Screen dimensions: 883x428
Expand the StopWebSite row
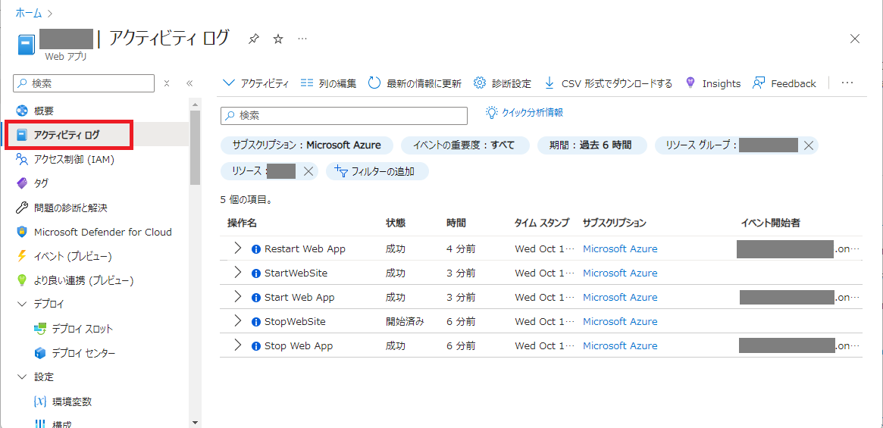coord(237,321)
